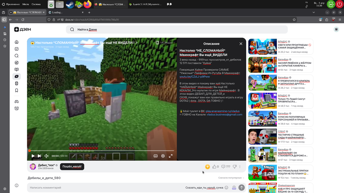Open the profile avatar on Dzen header
The height and width of the screenshot is (193, 344).
click(336, 29)
